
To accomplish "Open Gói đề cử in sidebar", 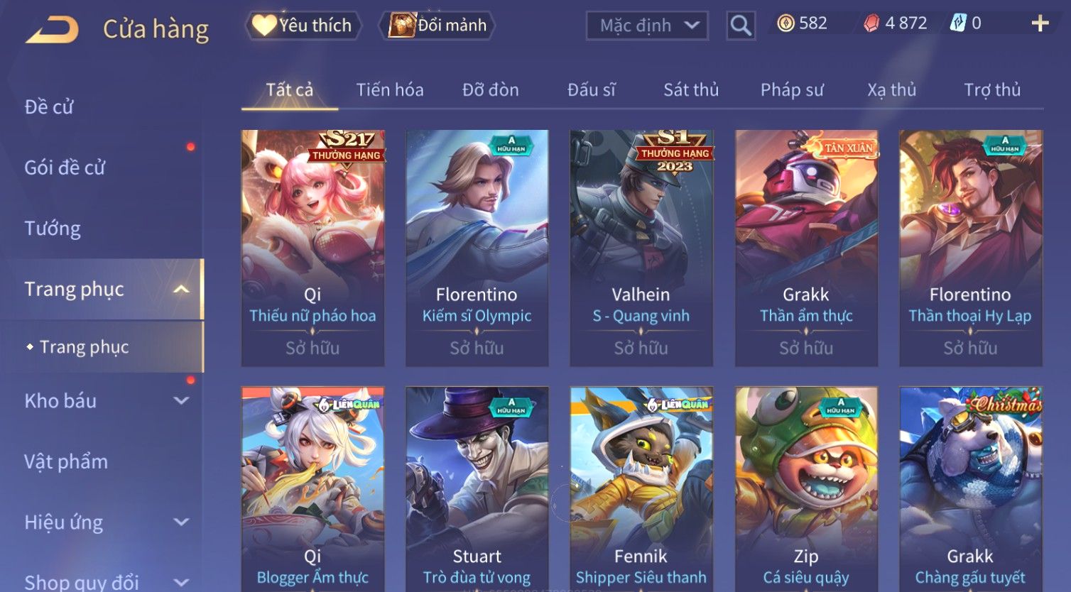I will [x=65, y=168].
